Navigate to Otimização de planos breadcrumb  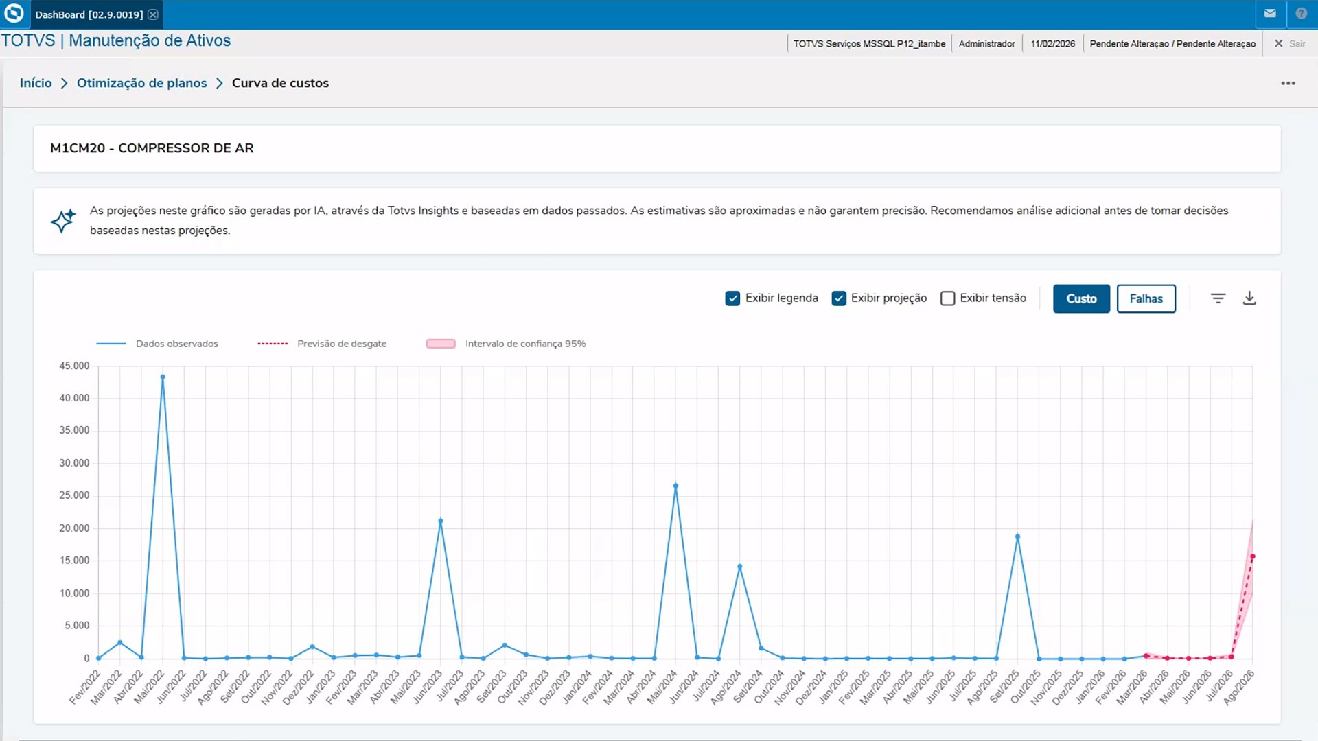click(x=141, y=83)
